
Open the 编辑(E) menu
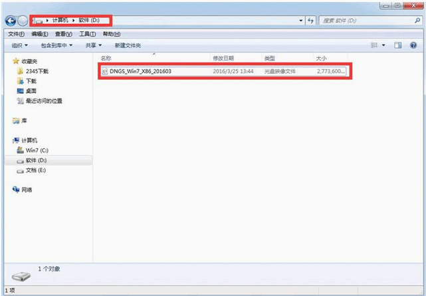coord(40,34)
